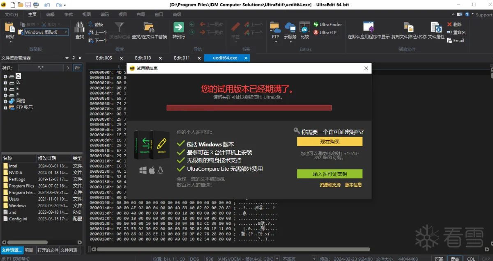
Task: Open the 版本信息 link in dialog
Action: 353,185
